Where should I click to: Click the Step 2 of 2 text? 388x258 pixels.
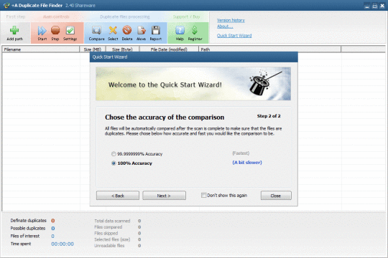pos(269,116)
